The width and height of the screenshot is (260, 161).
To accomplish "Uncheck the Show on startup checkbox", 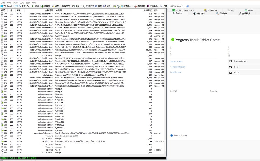I will [x=172, y=135].
